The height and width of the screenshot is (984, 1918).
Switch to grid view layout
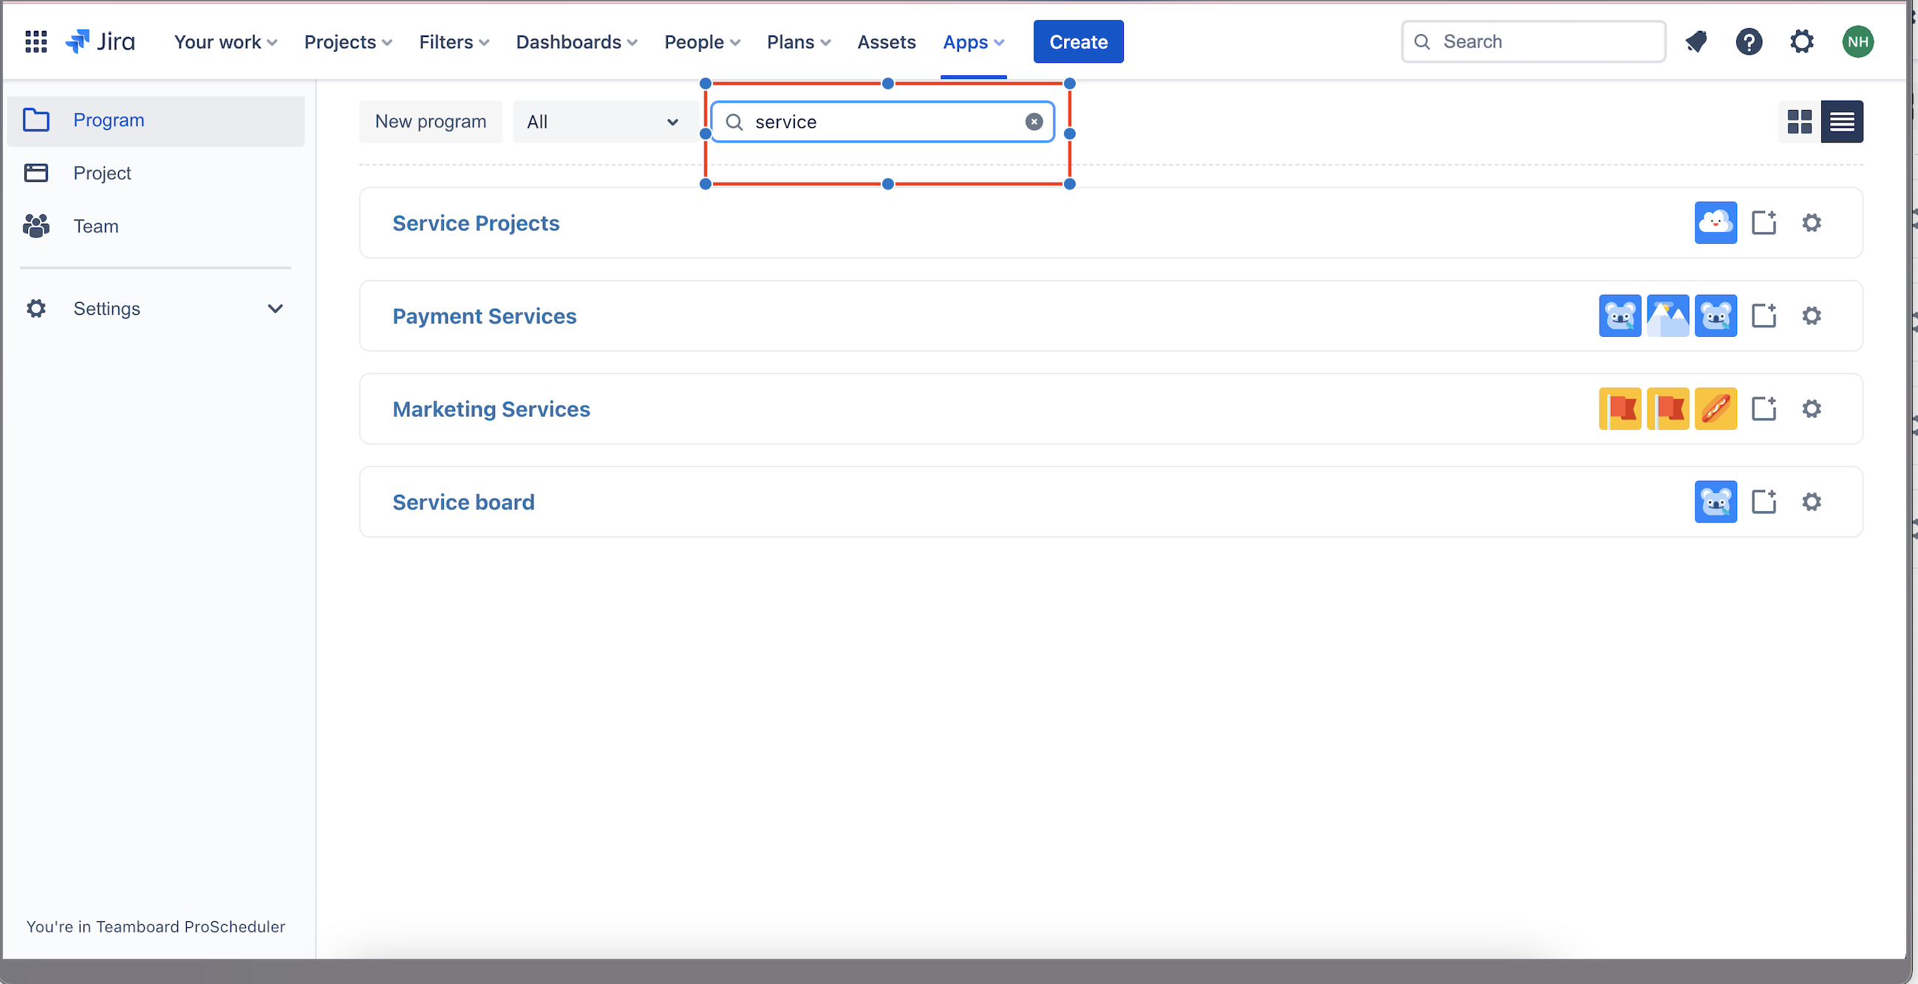[x=1800, y=122]
